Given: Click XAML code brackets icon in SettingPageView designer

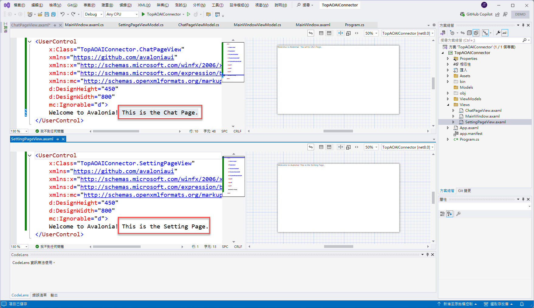Looking at the screenshot, I should point(357,147).
